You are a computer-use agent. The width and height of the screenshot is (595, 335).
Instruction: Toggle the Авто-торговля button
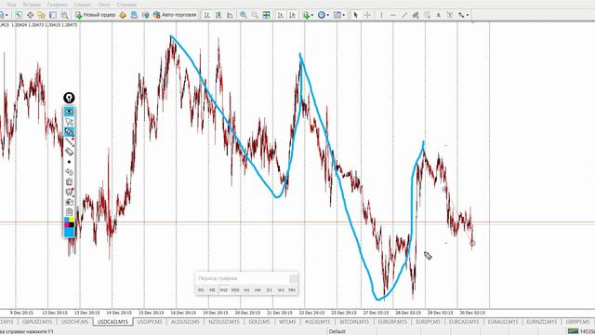click(175, 15)
